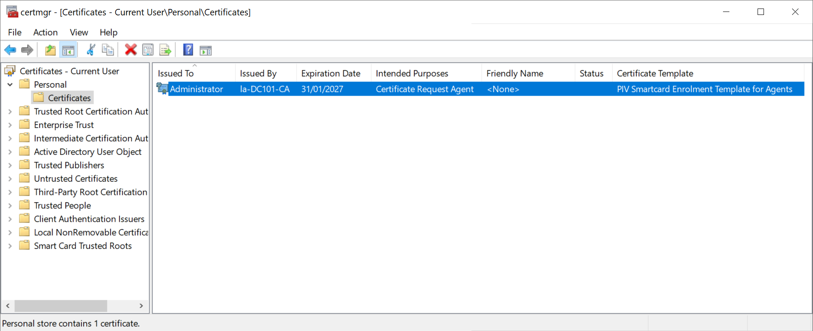The height and width of the screenshot is (331, 813).
Task: Toggle the Show/Hide Action Pane icon
Action: click(206, 50)
